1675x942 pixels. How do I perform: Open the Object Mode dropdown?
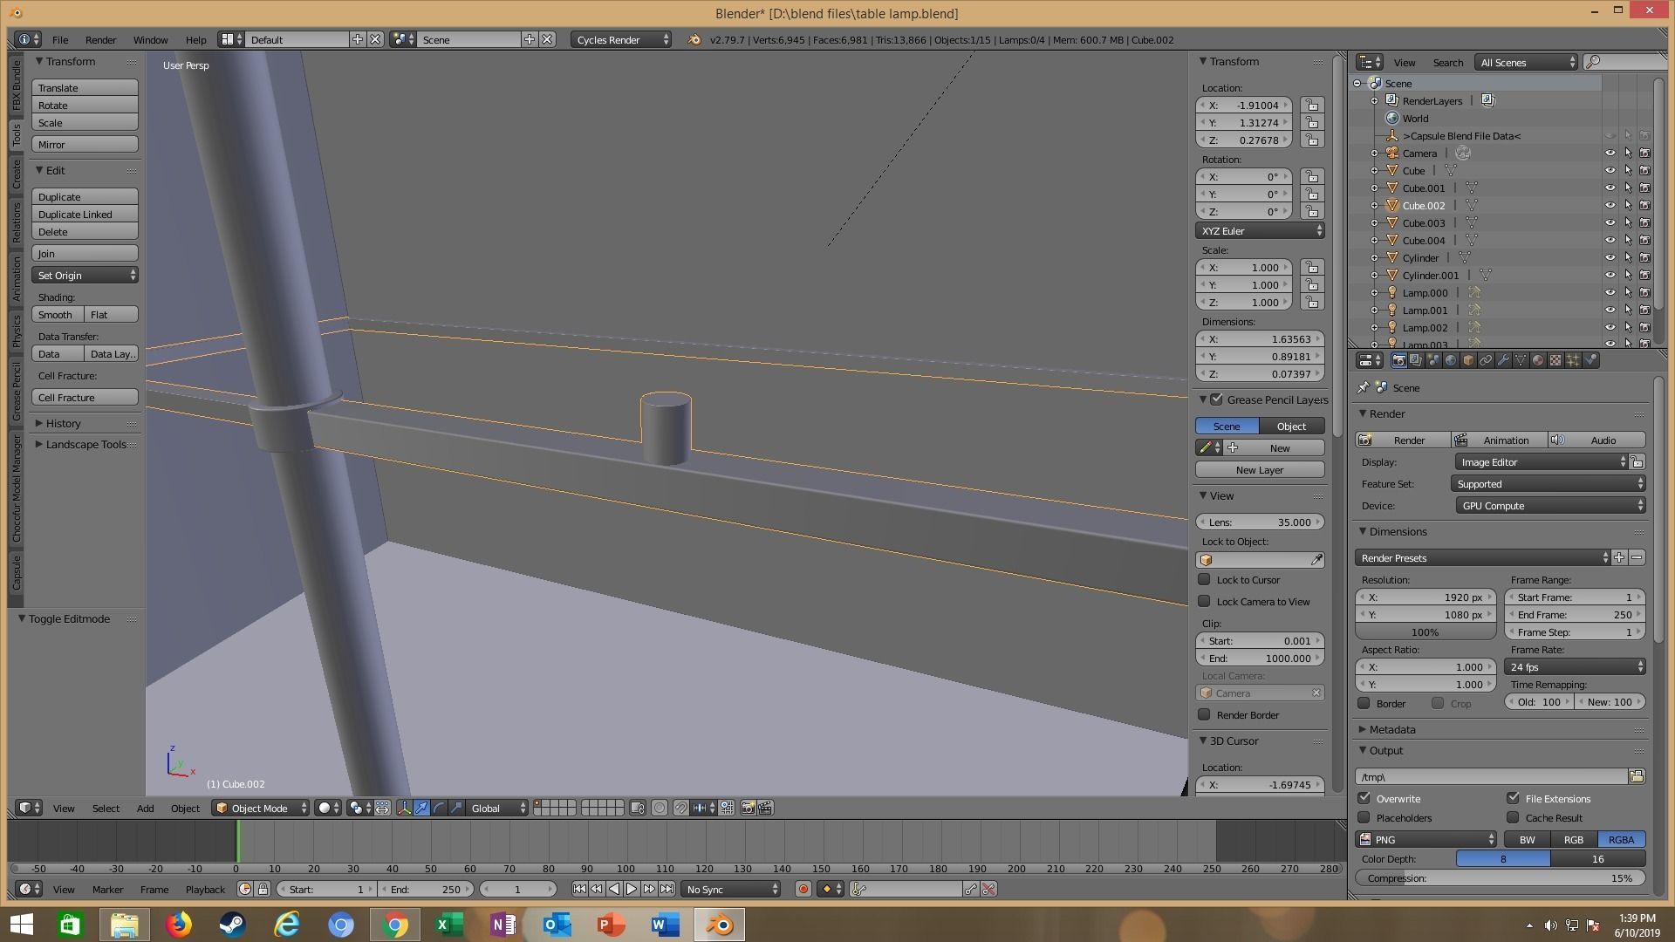260,809
